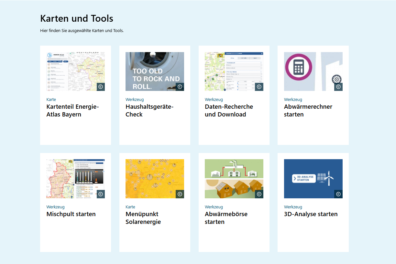Viewport: 396px width, 264px height.
Task: Launch Abwärmerechner starten link
Action: tap(308, 111)
